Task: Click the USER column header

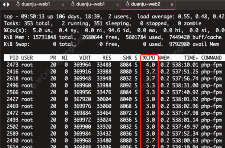Action: pyautogui.click(x=27, y=58)
